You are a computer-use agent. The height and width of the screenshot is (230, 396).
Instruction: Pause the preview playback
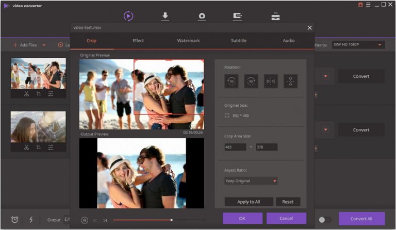point(85,220)
